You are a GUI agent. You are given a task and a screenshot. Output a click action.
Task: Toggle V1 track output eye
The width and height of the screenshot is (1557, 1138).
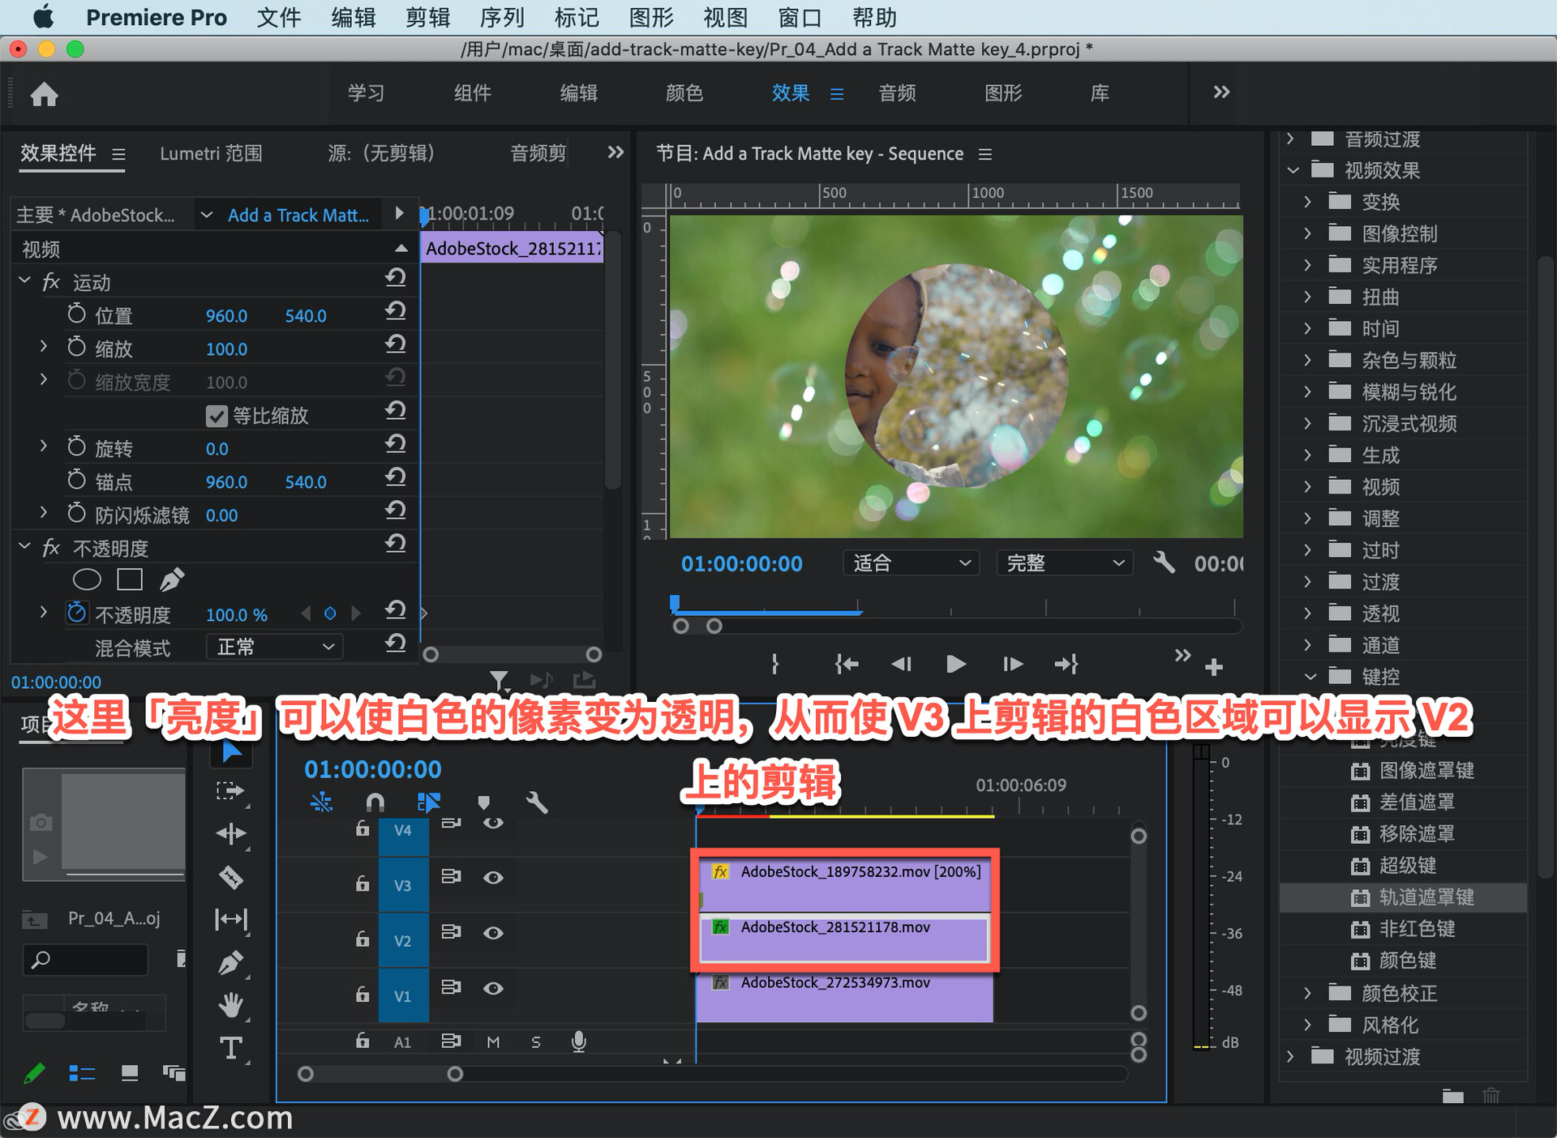click(x=493, y=988)
